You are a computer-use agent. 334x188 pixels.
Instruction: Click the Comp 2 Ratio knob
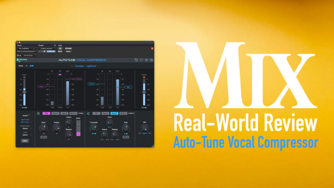[109, 122]
